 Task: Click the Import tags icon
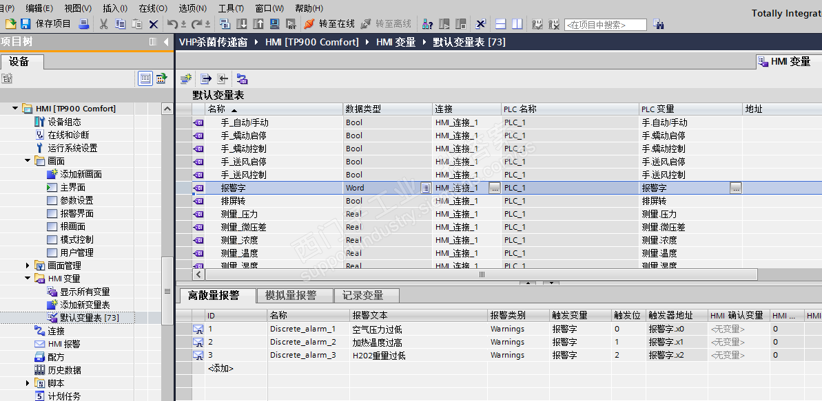[223, 79]
